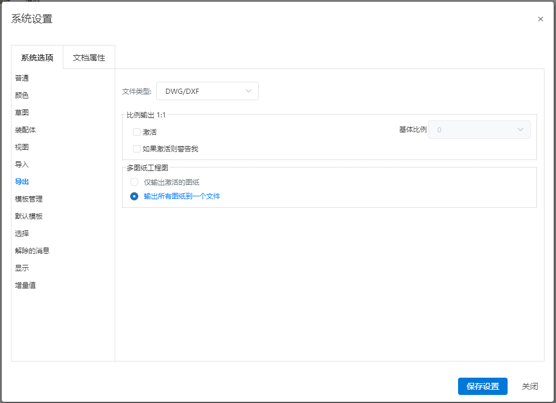556x403 pixels.
Task: Open the 颜色 settings category
Action: pos(22,96)
